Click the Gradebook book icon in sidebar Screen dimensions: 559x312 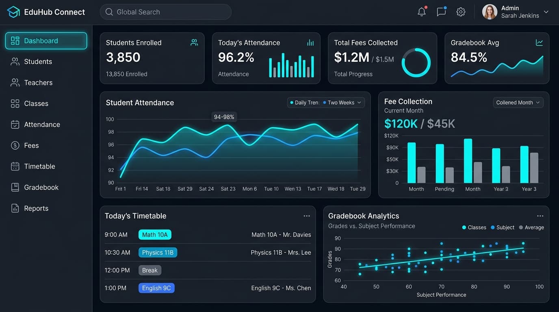click(15, 187)
